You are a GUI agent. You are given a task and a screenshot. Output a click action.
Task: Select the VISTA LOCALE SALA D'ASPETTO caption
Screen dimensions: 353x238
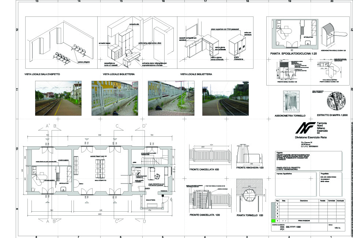tap(42, 74)
